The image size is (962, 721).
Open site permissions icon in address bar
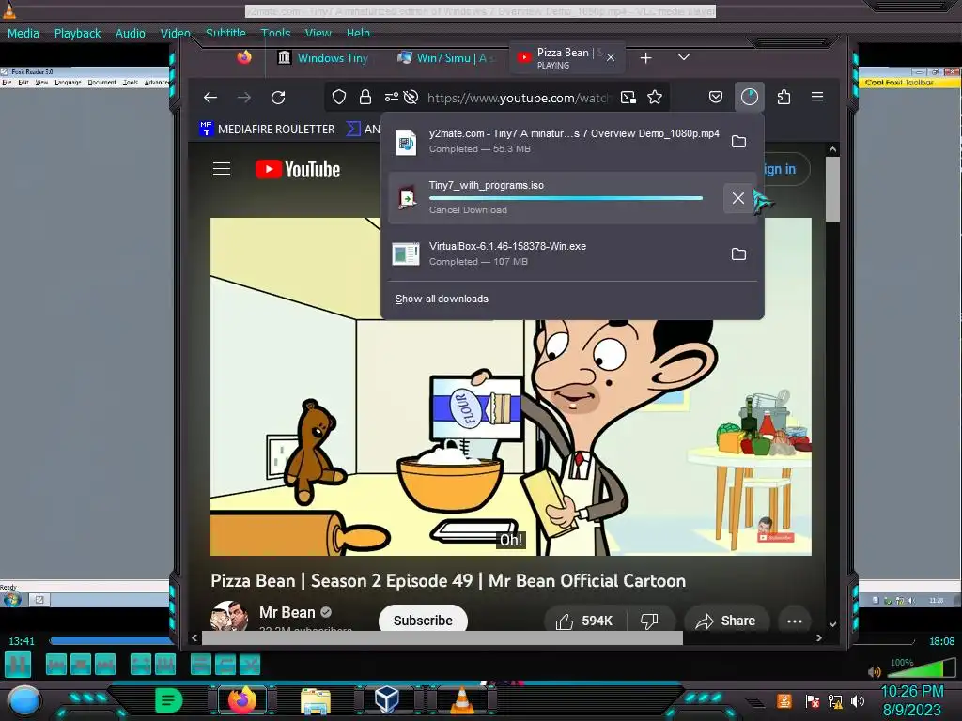[392, 97]
